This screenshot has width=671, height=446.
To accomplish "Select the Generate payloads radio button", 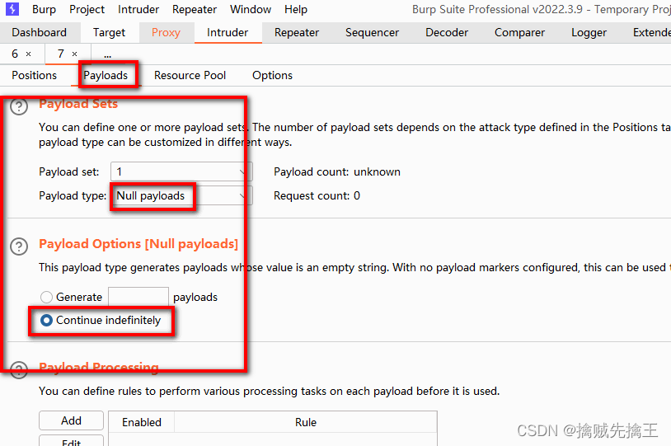I will click(46, 297).
